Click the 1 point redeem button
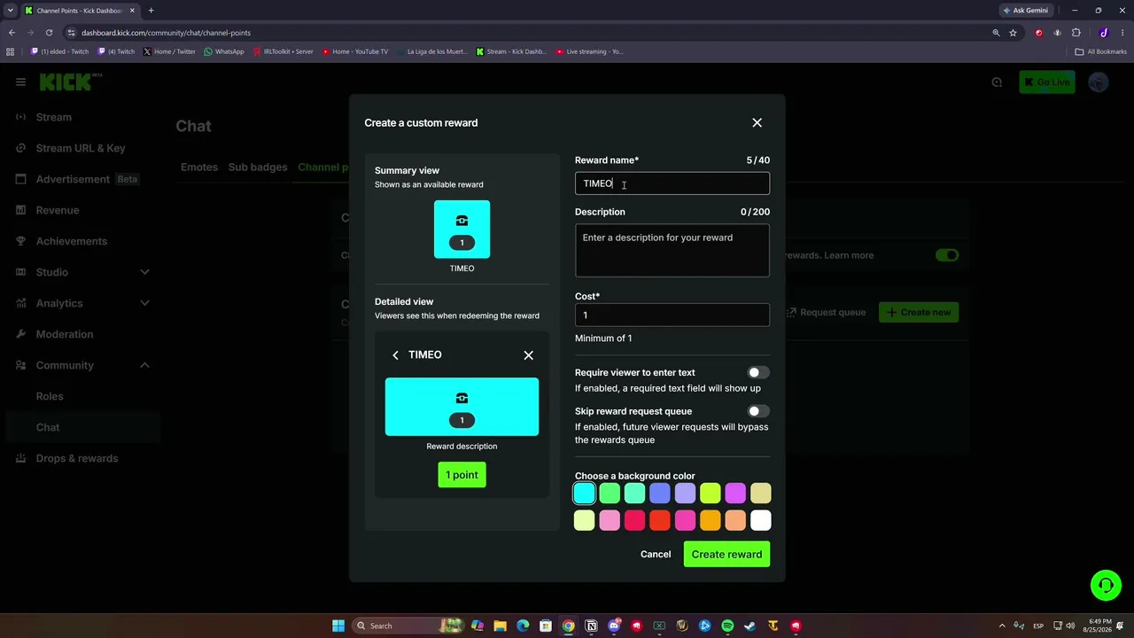This screenshot has height=638, width=1134. tap(462, 475)
